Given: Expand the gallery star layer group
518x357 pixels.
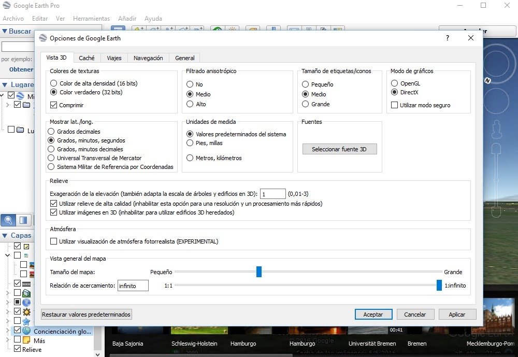Looking at the screenshot, I should pos(8,321).
